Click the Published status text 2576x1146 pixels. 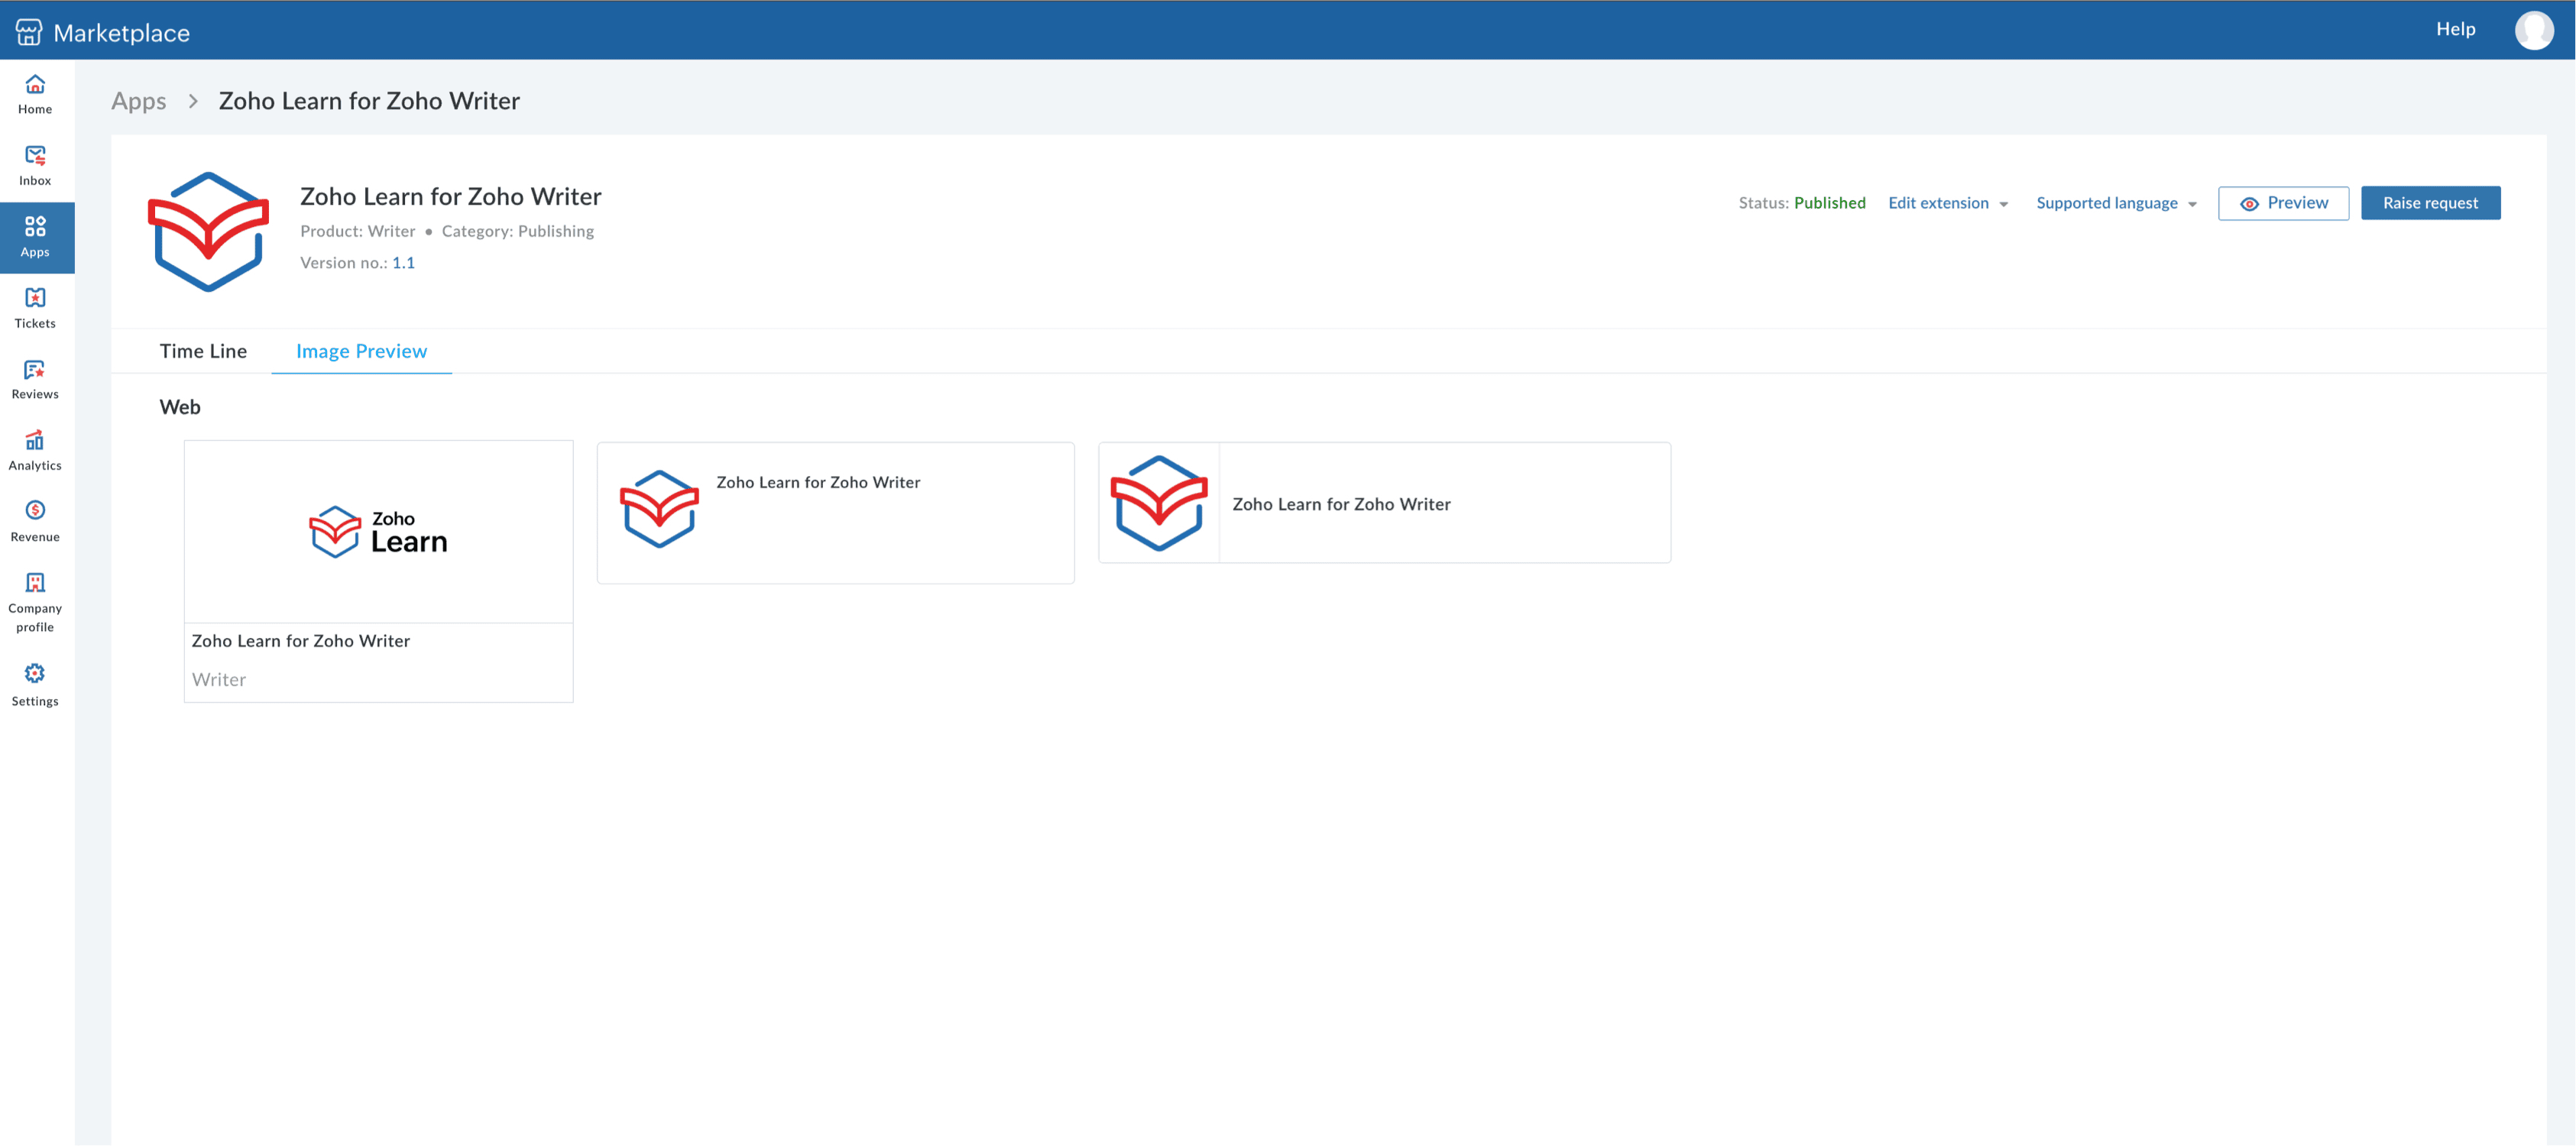click(1829, 203)
